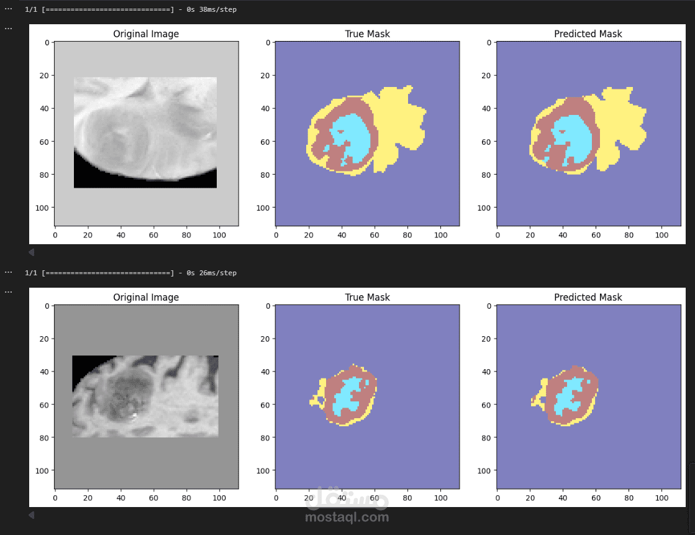Click the speaker icon below the first visualization
This screenshot has height=535, width=695.
pos(31,252)
